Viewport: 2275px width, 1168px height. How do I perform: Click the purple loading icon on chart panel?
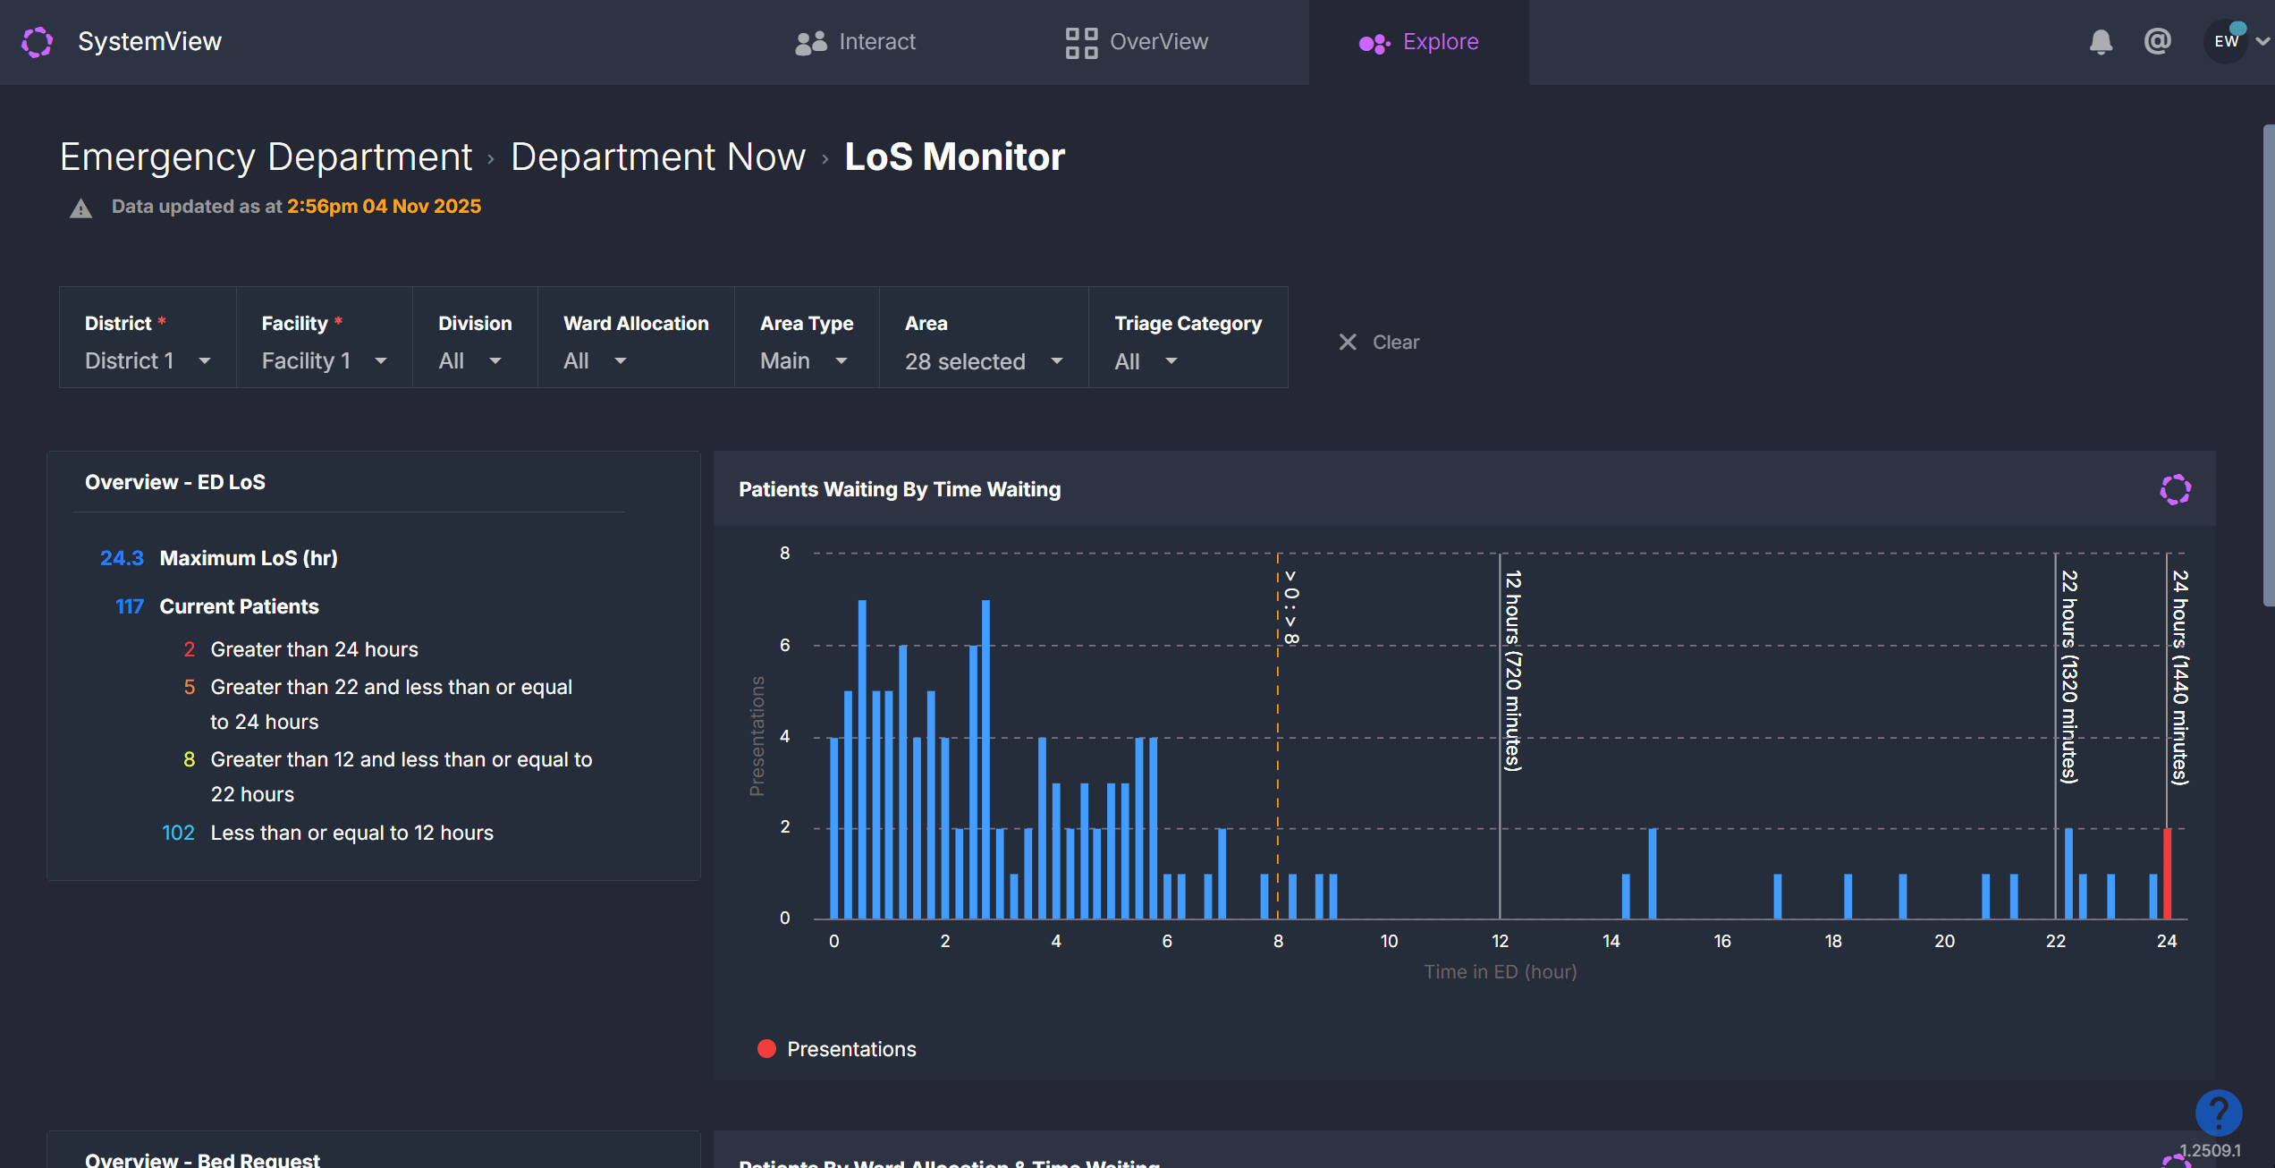[2175, 489]
